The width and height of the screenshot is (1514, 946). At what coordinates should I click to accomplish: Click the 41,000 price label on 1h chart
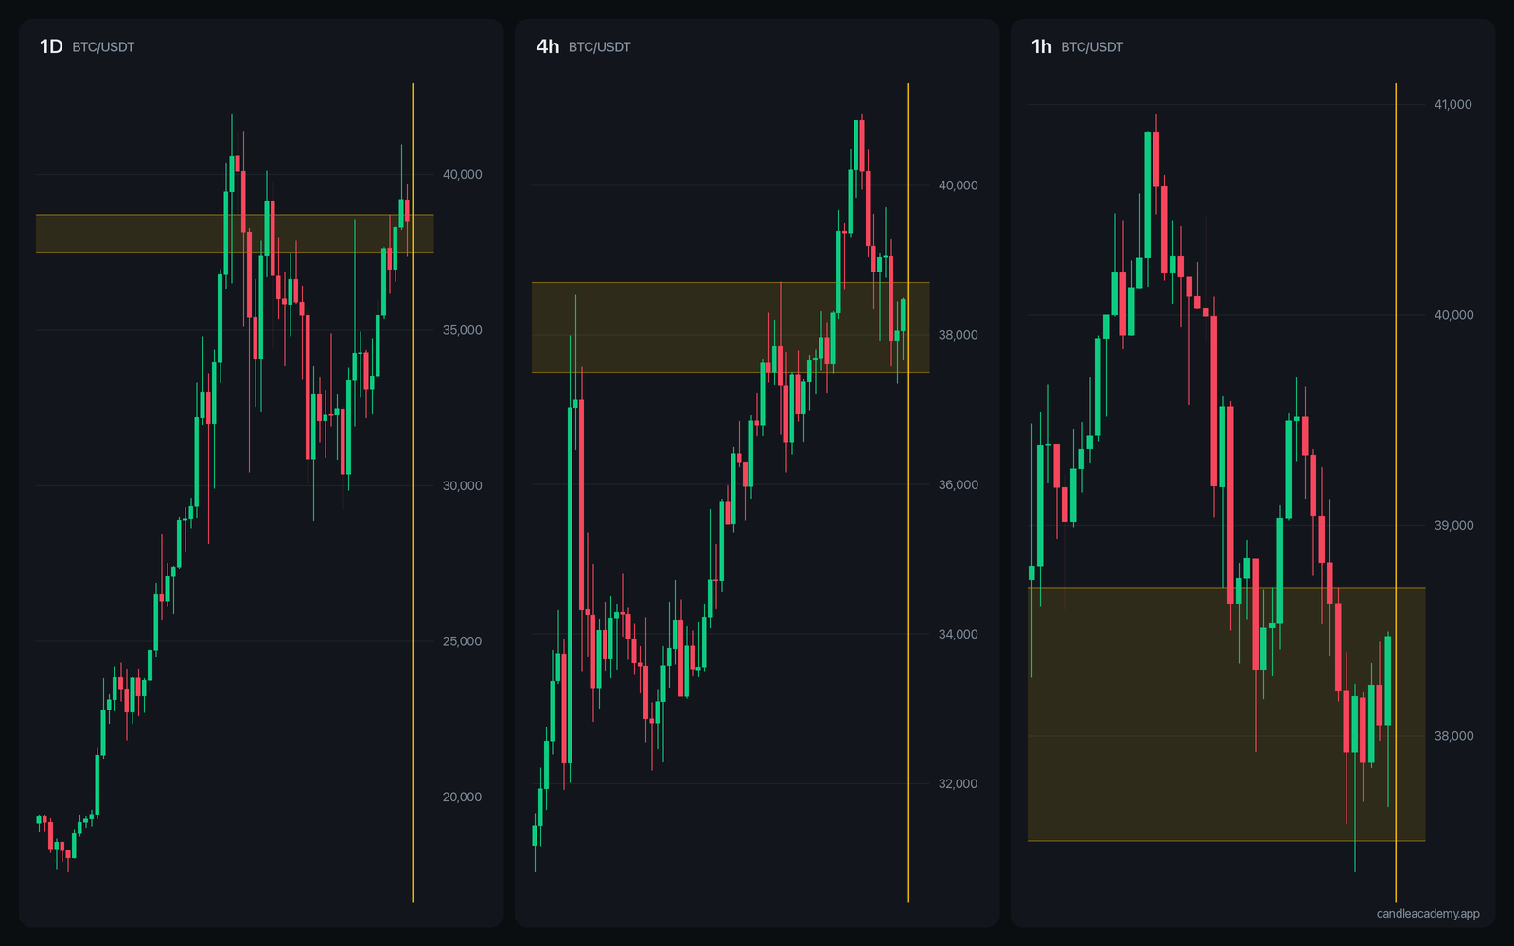(1452, 105)
